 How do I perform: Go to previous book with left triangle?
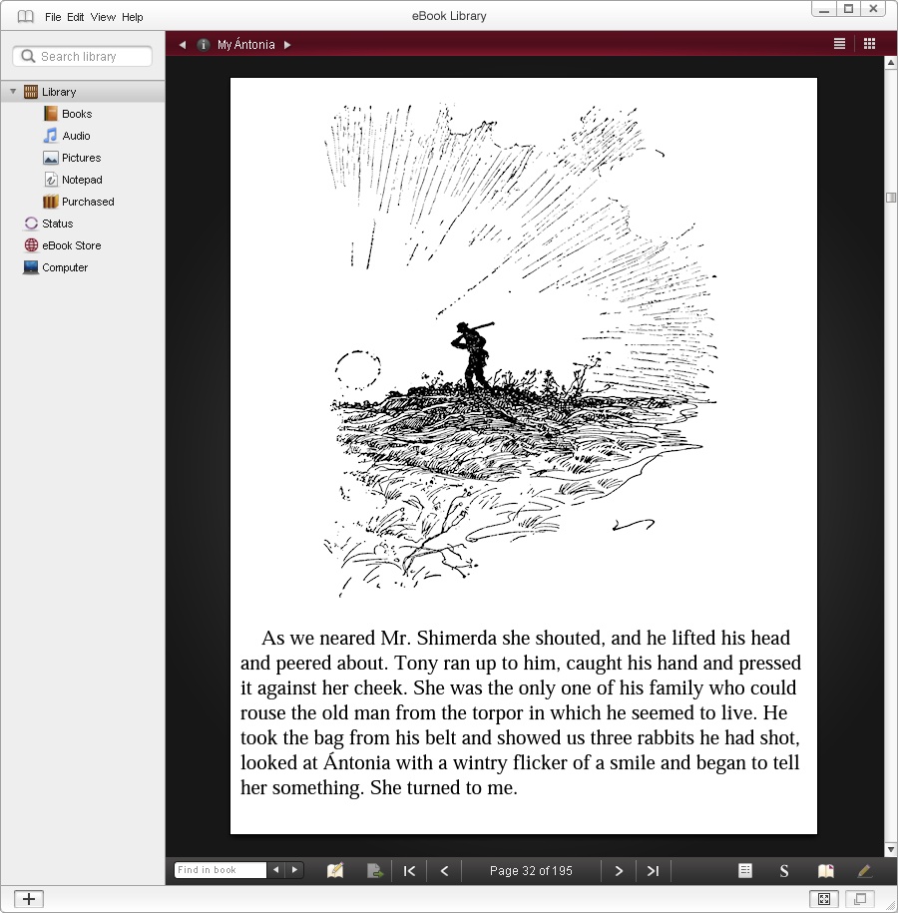coord(183,45)
